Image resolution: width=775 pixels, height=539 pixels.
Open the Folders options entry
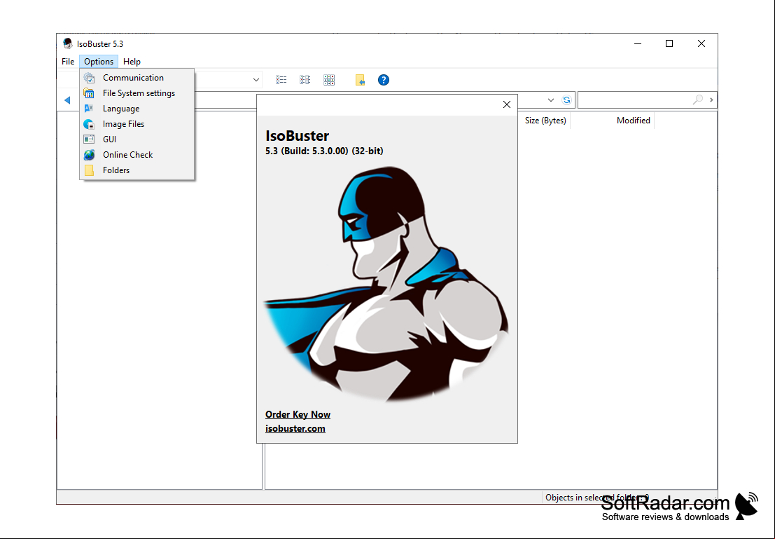(137, 170)
